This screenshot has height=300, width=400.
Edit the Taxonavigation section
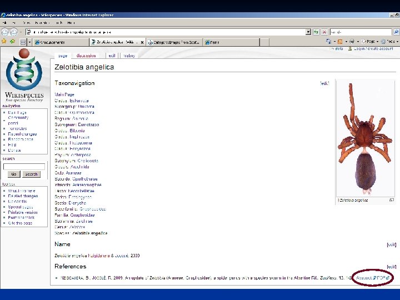[325, 83]
